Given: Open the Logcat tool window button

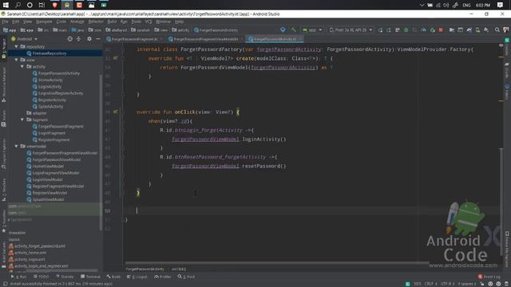Looking at the screenshot, I should 137,277.
